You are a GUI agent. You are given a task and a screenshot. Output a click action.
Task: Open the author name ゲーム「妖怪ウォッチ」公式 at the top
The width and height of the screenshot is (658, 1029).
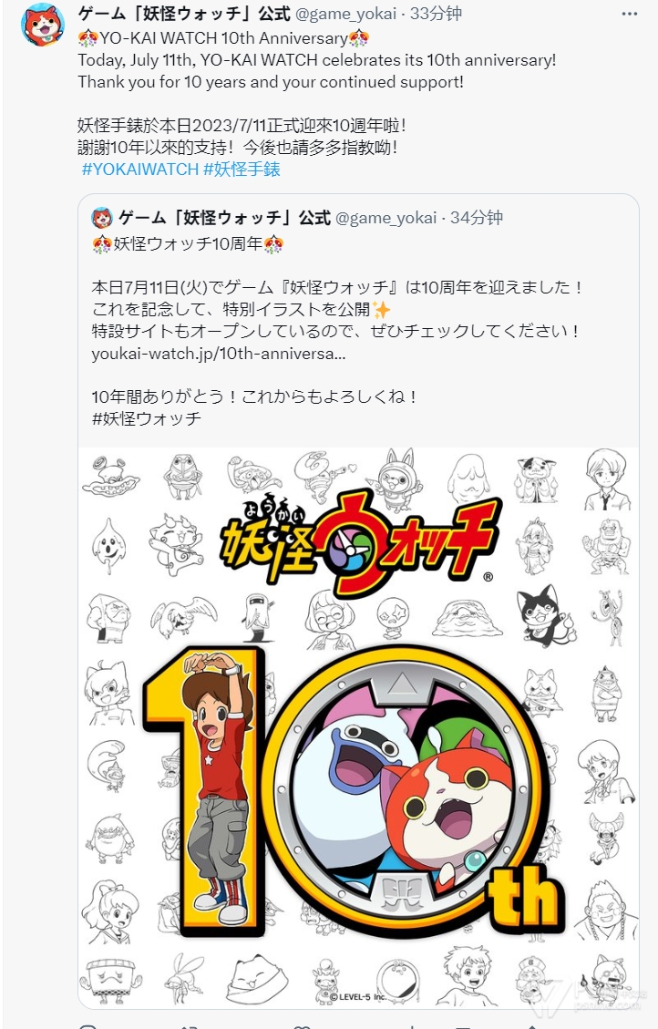pyautogui.click(x=184, y=13)
